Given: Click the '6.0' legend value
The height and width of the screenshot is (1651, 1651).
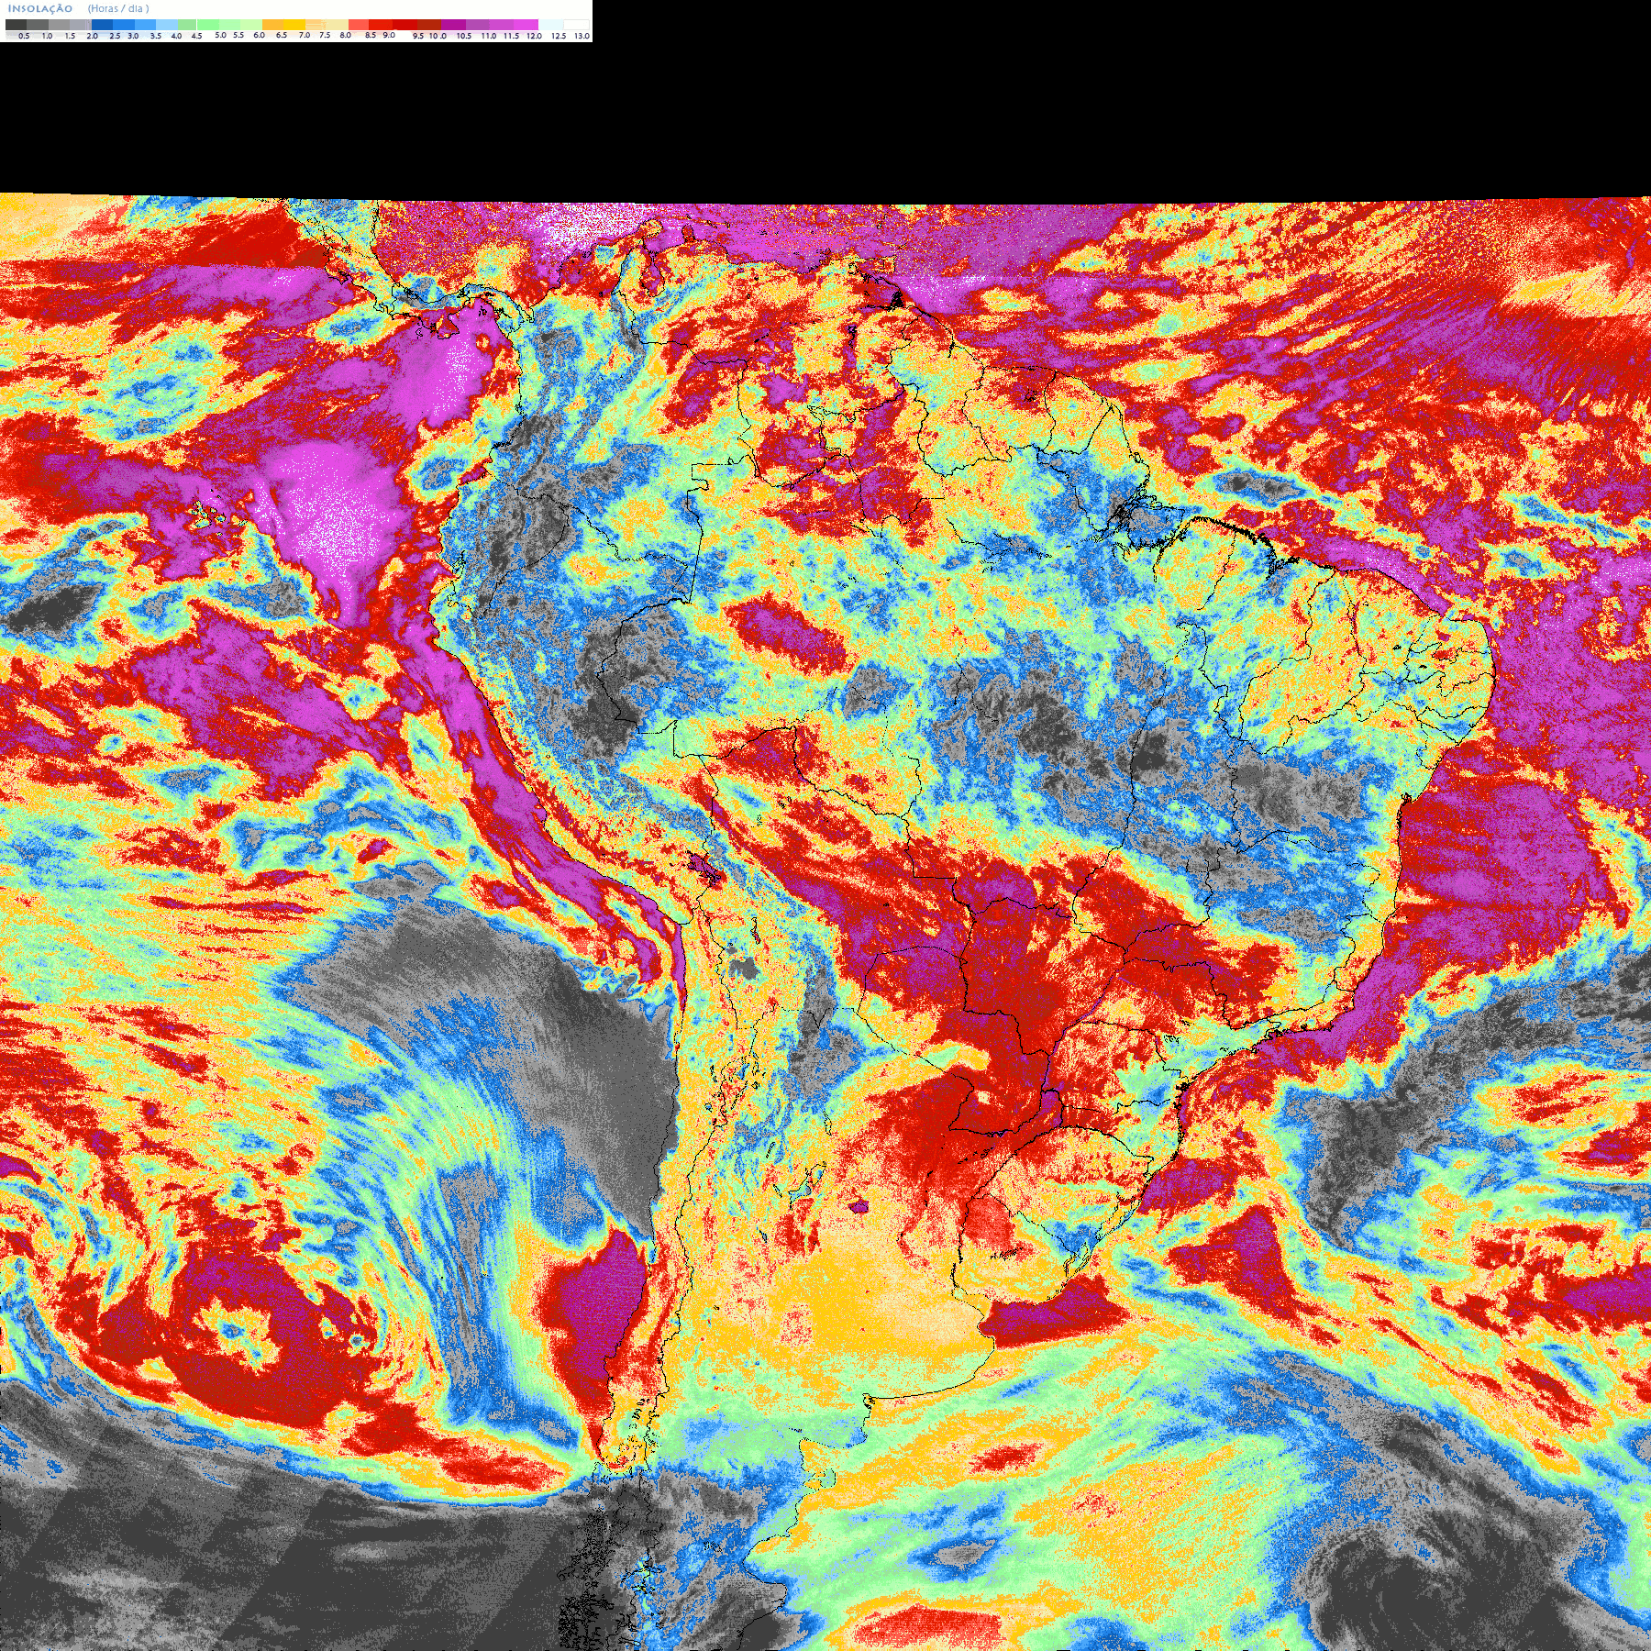Looking at the screenshot, I should [x=259, y=36].
